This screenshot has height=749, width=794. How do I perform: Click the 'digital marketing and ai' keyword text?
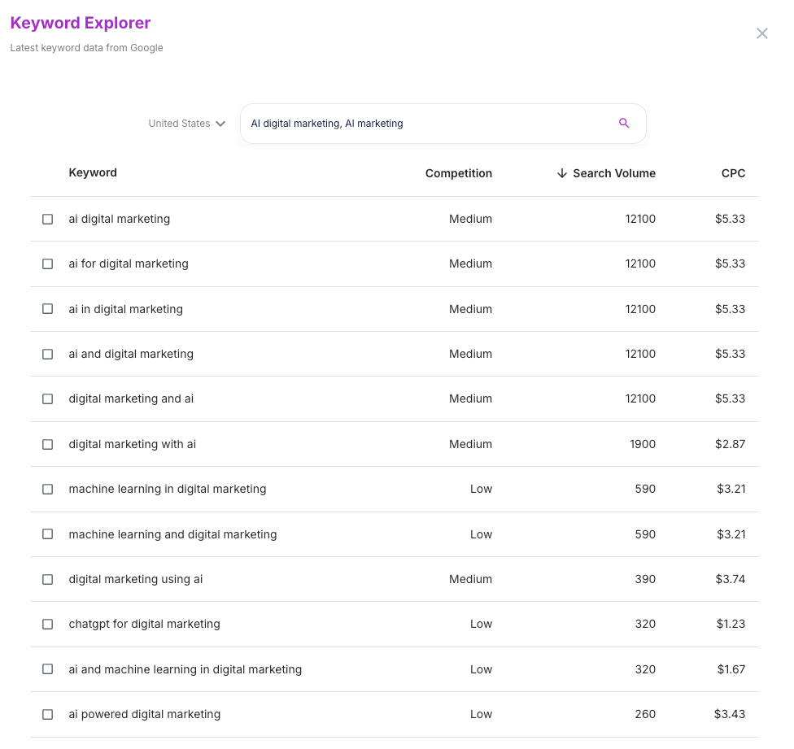coord(131,398)
